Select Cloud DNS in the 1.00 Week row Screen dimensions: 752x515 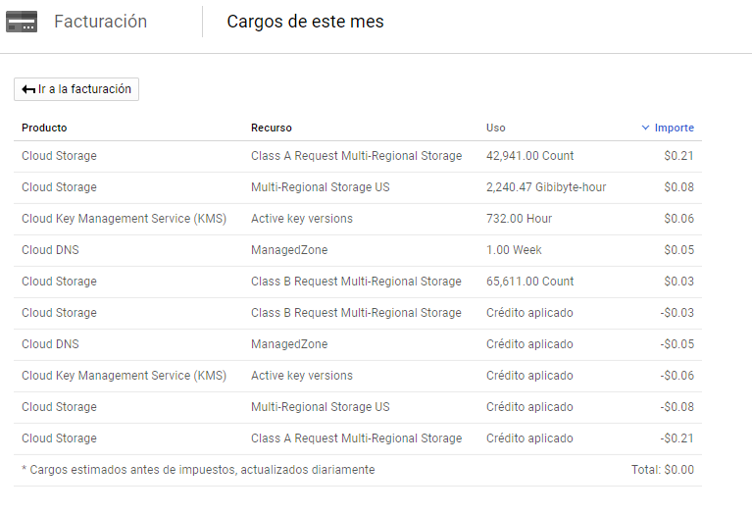50,250
